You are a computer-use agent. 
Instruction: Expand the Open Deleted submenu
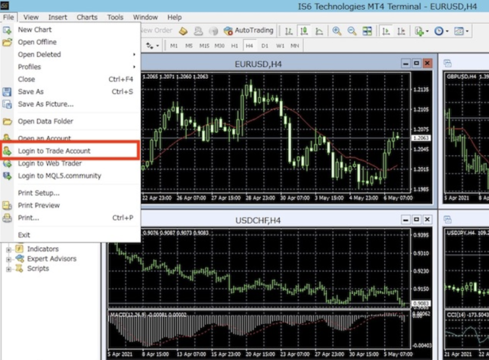coord(70,54)
